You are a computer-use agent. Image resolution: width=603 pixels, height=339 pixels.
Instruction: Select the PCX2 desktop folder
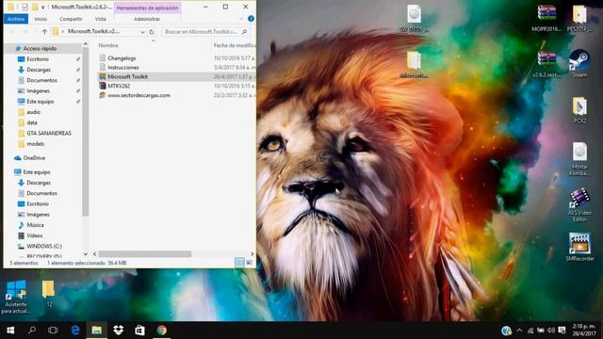[579, 110]
